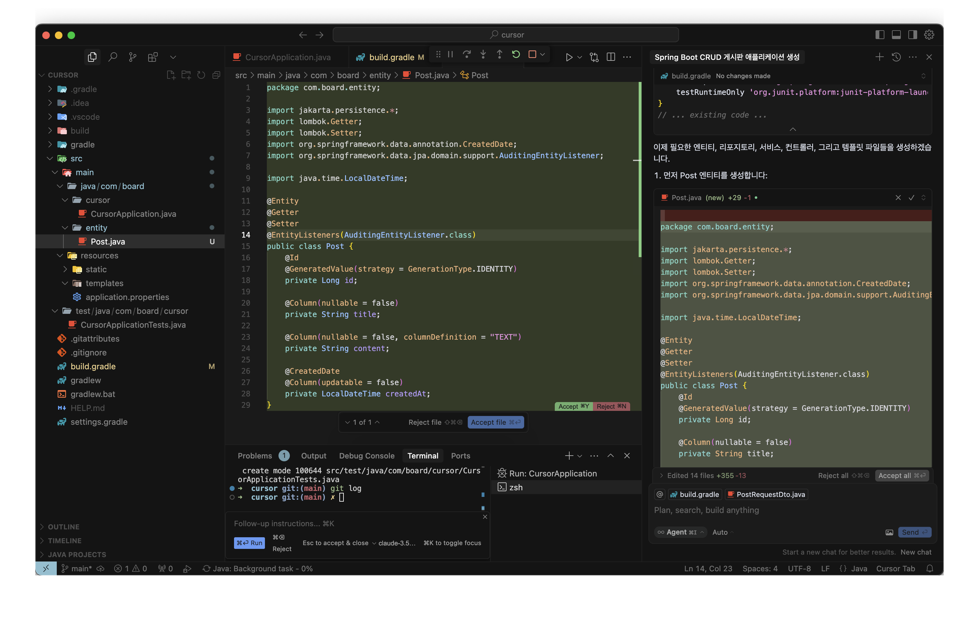Expand the static folder
The image size is (979, 622).
point(96,269)
